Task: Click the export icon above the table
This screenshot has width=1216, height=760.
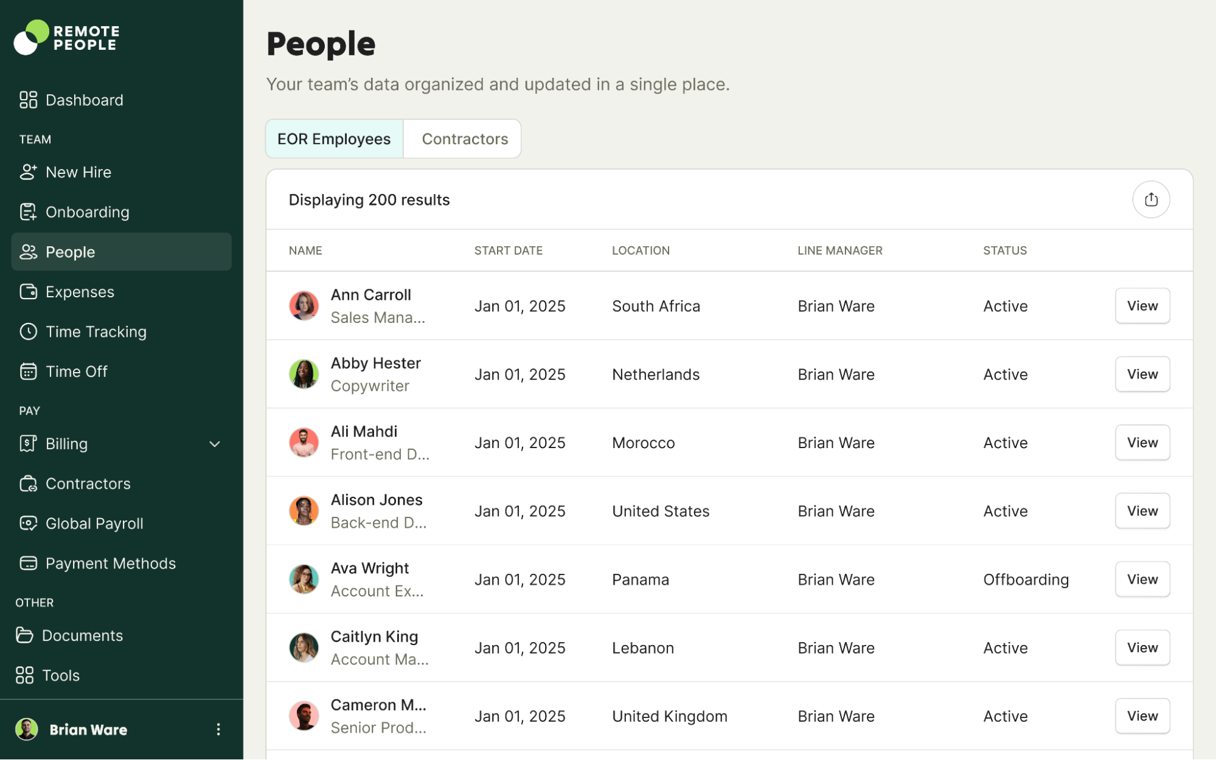Action: coord(1150,199)
